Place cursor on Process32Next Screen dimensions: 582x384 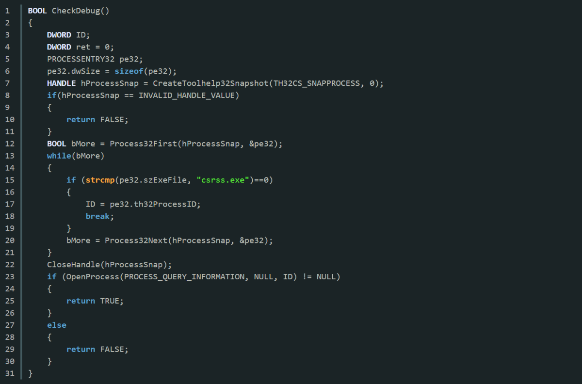pos(136,240)
